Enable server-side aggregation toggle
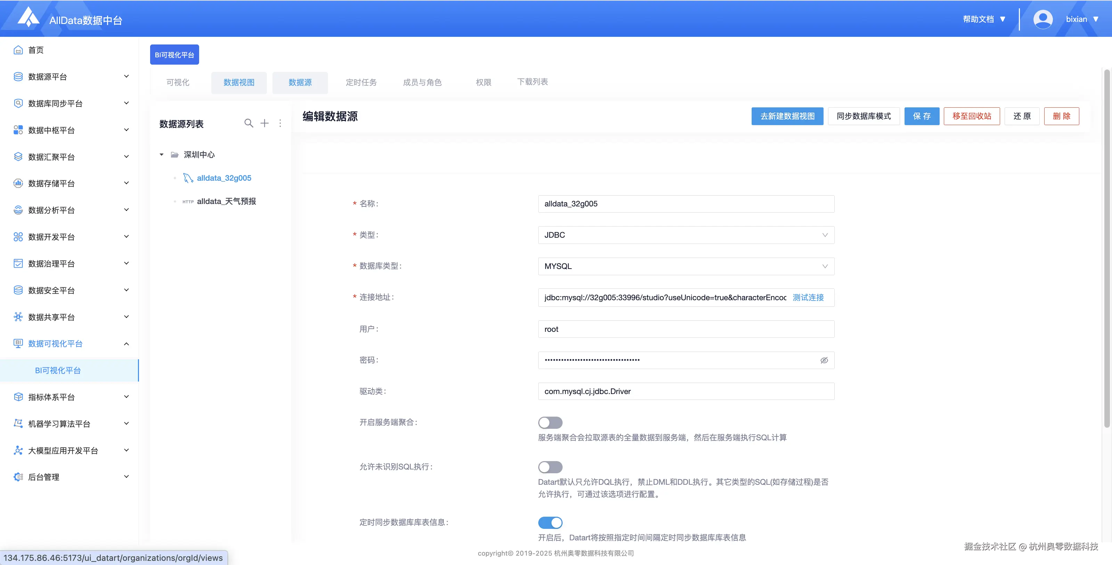 [x=550, y=423]
